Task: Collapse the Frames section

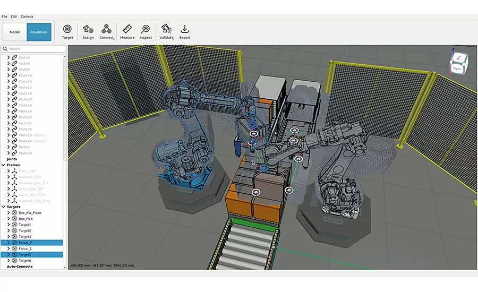Action: point(3,165)
